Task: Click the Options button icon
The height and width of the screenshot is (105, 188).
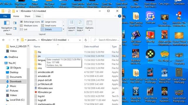Action: (x=89, y=23)
